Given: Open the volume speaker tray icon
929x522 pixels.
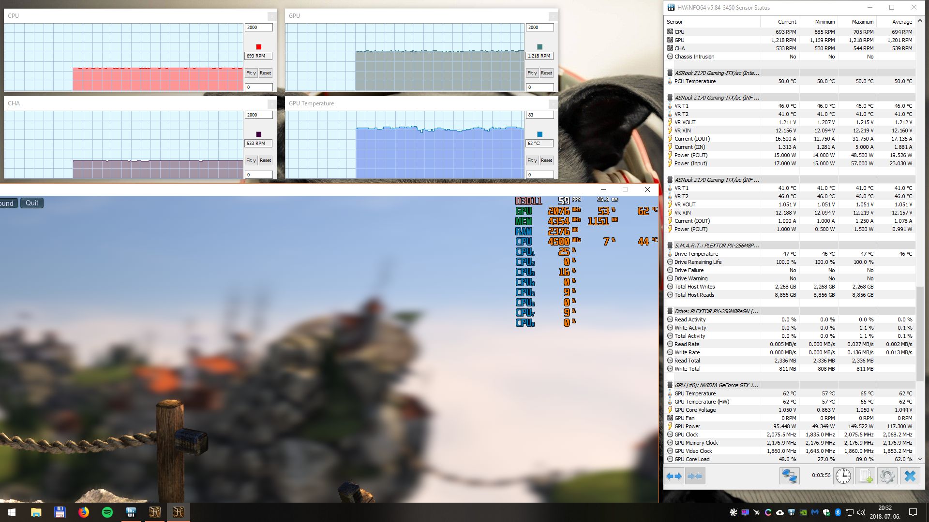Looking at the screenshot, I should pos(861,512).
